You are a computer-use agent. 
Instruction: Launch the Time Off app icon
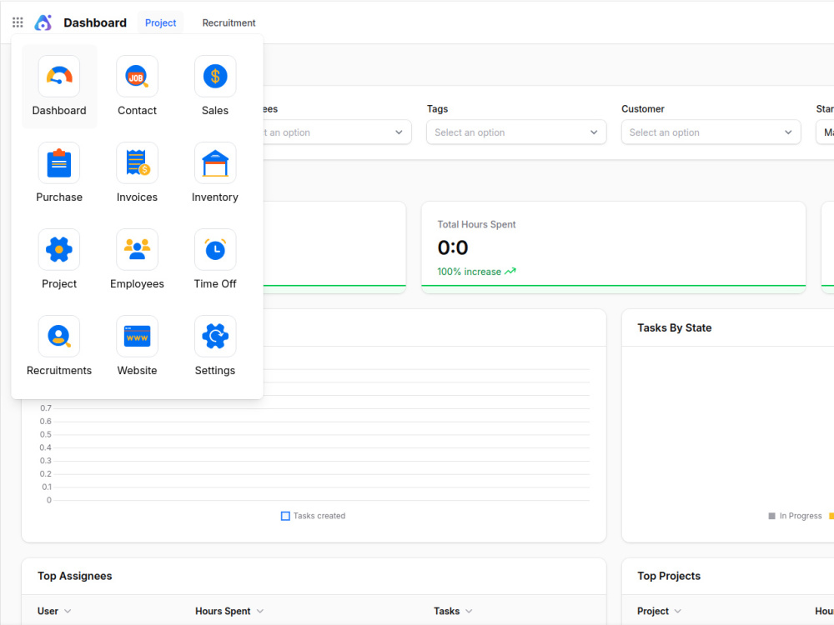pos(215,249)
